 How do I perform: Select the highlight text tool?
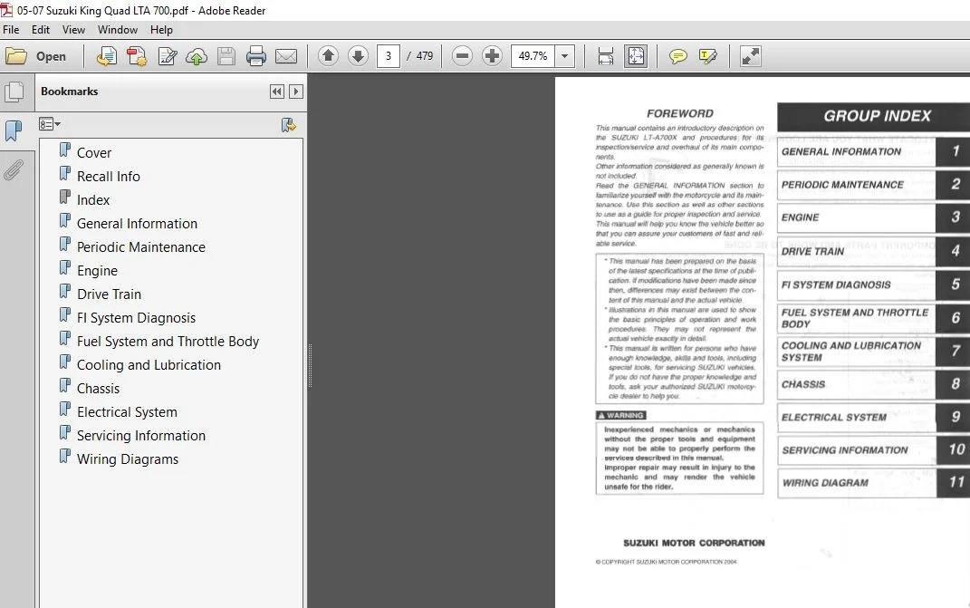[707, 56]
